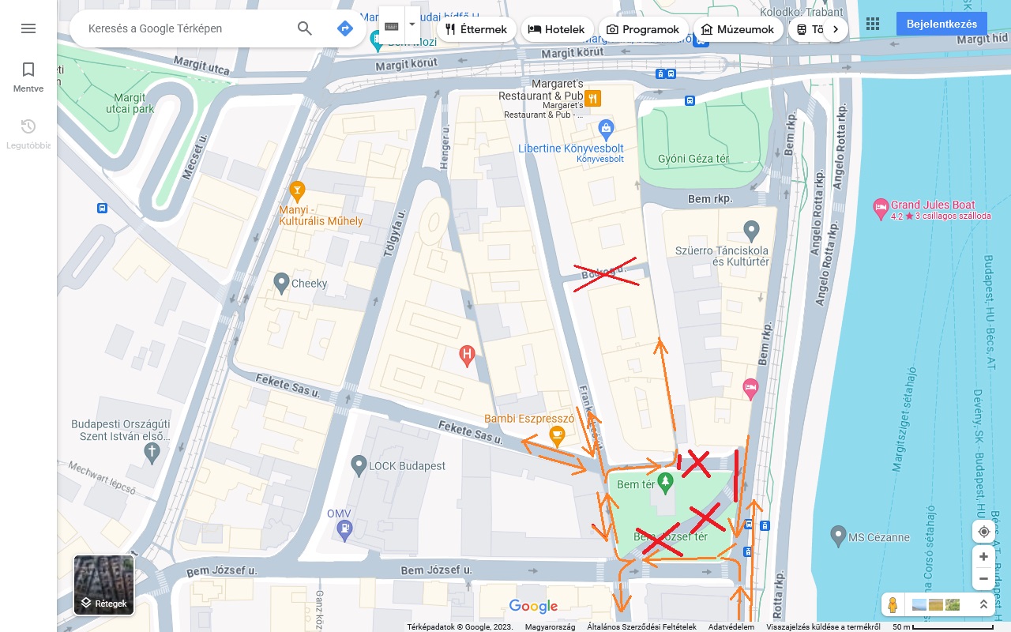Show more category chips with right arrow
The height and width of the screenshot is (632, 1011).
point(836,29)
